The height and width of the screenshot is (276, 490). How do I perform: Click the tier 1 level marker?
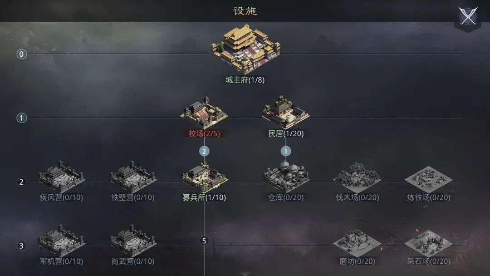(x=21, y=118)
